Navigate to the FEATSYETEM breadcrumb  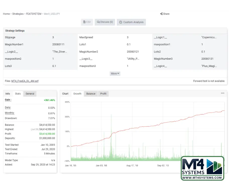(34, 14)
